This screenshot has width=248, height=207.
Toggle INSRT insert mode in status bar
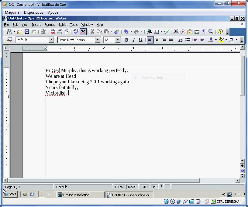point(132,187)
